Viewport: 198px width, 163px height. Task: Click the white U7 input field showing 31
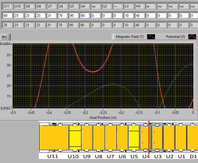[x=51, y=15]
